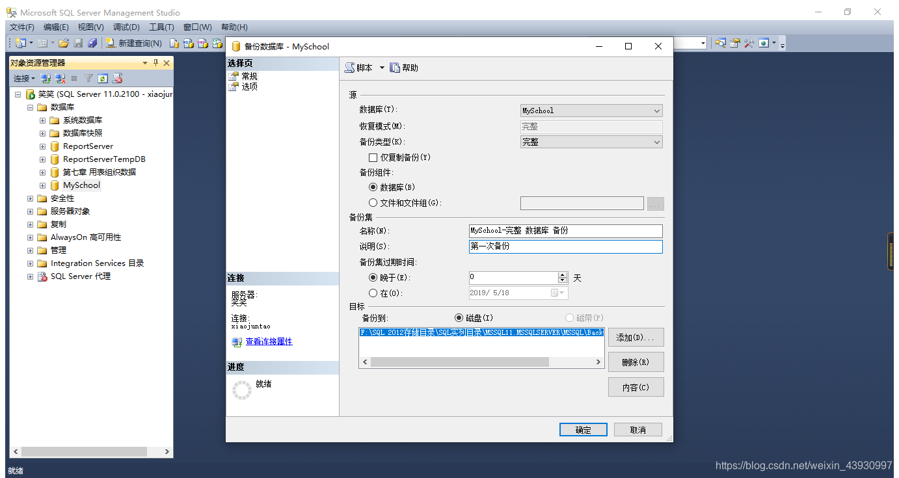
Task: Expand the 系统数据库 tree node
Action: [x=43, y=120]
